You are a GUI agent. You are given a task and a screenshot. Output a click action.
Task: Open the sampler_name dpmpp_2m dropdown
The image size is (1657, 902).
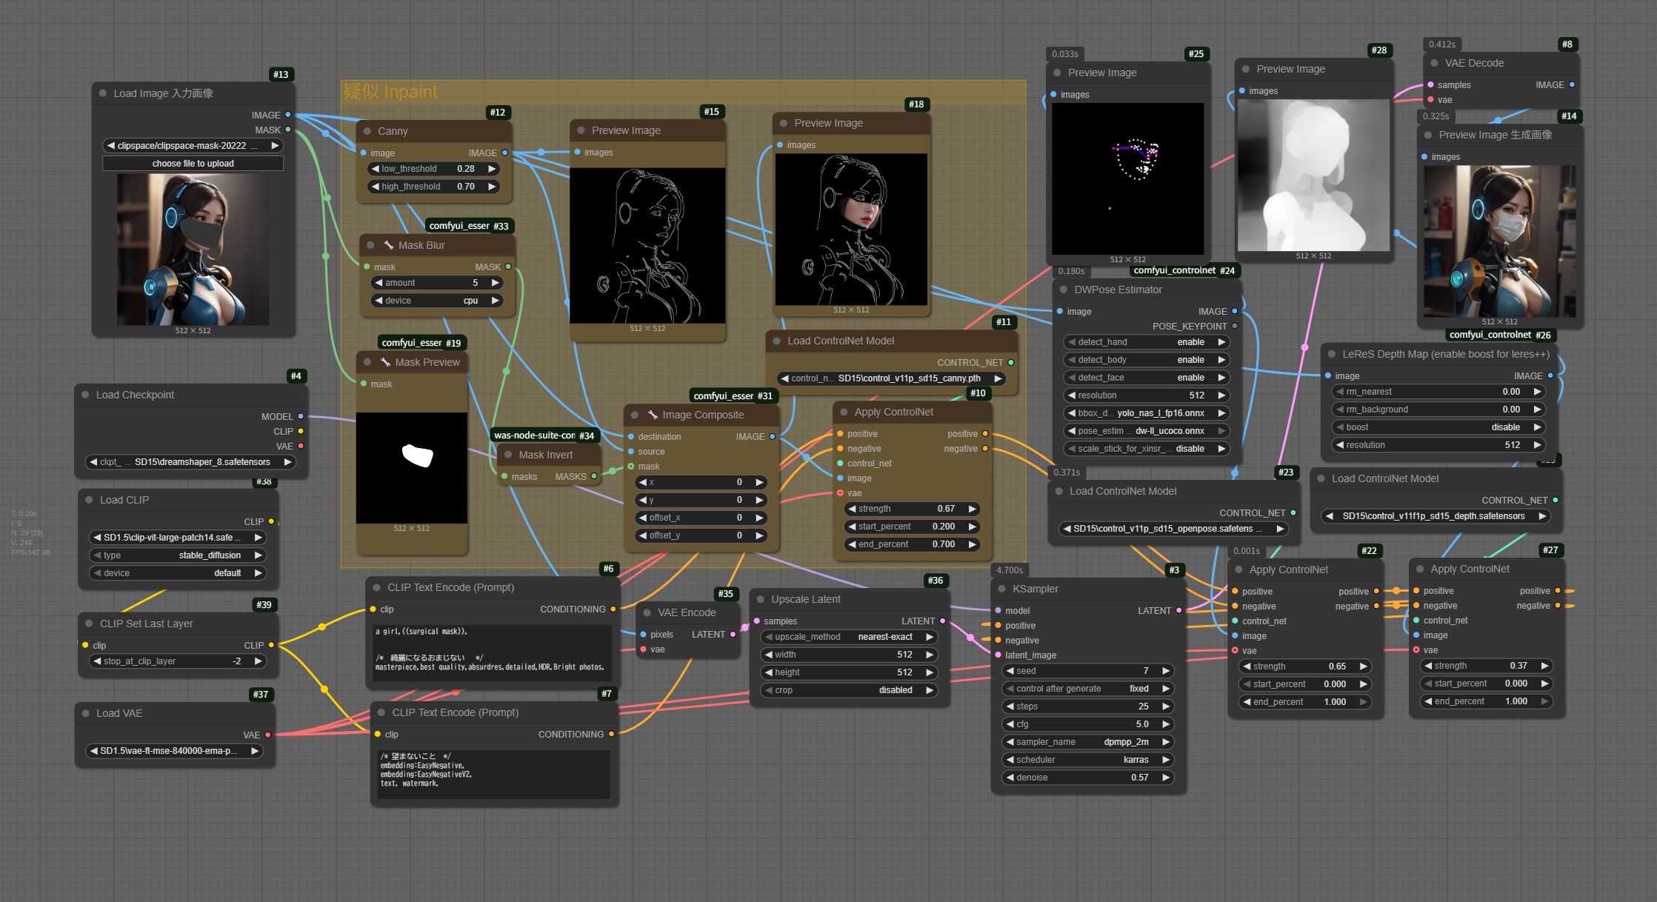(1086, 742)
